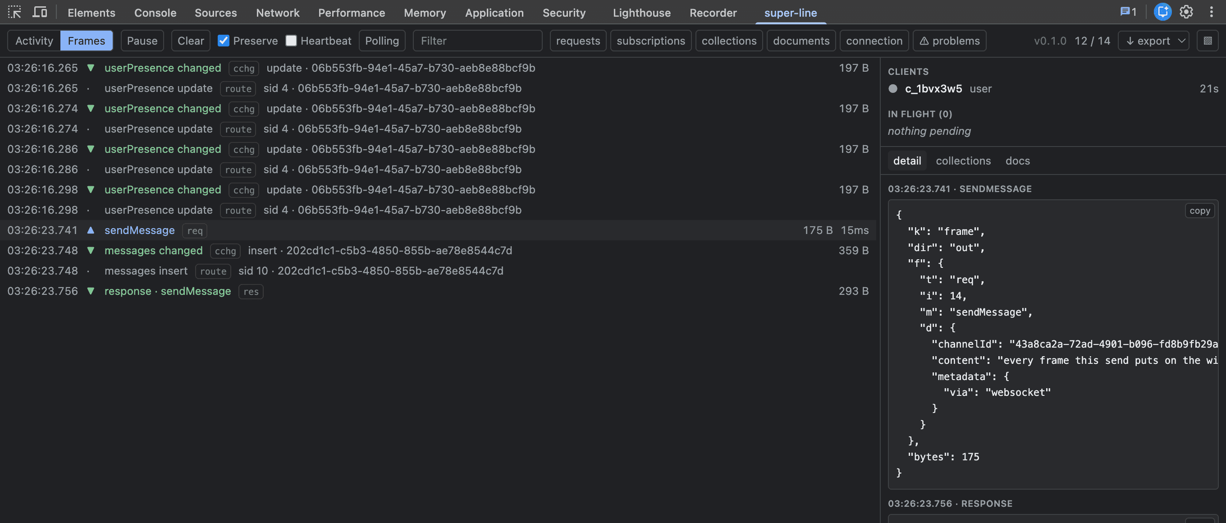The width and height of the screenshot is (1226, 523).
Task: Click green arrow of 03:26:16.265 userPresence changed
Action: coord(91,68)
